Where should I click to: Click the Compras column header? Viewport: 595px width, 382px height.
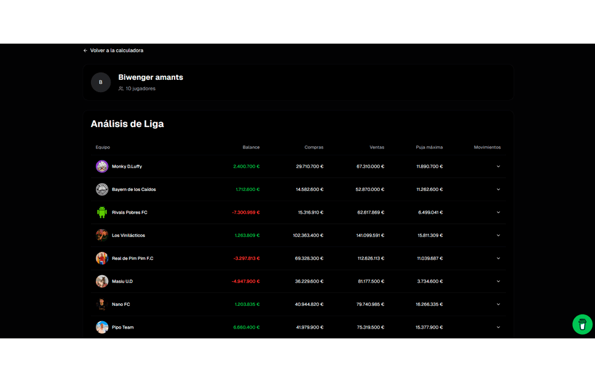313,147
